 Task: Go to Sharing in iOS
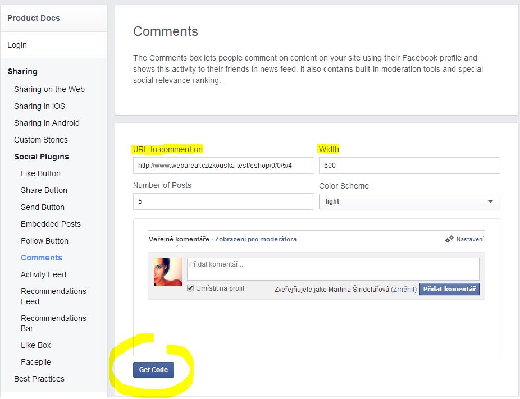[x=39, y=106]
